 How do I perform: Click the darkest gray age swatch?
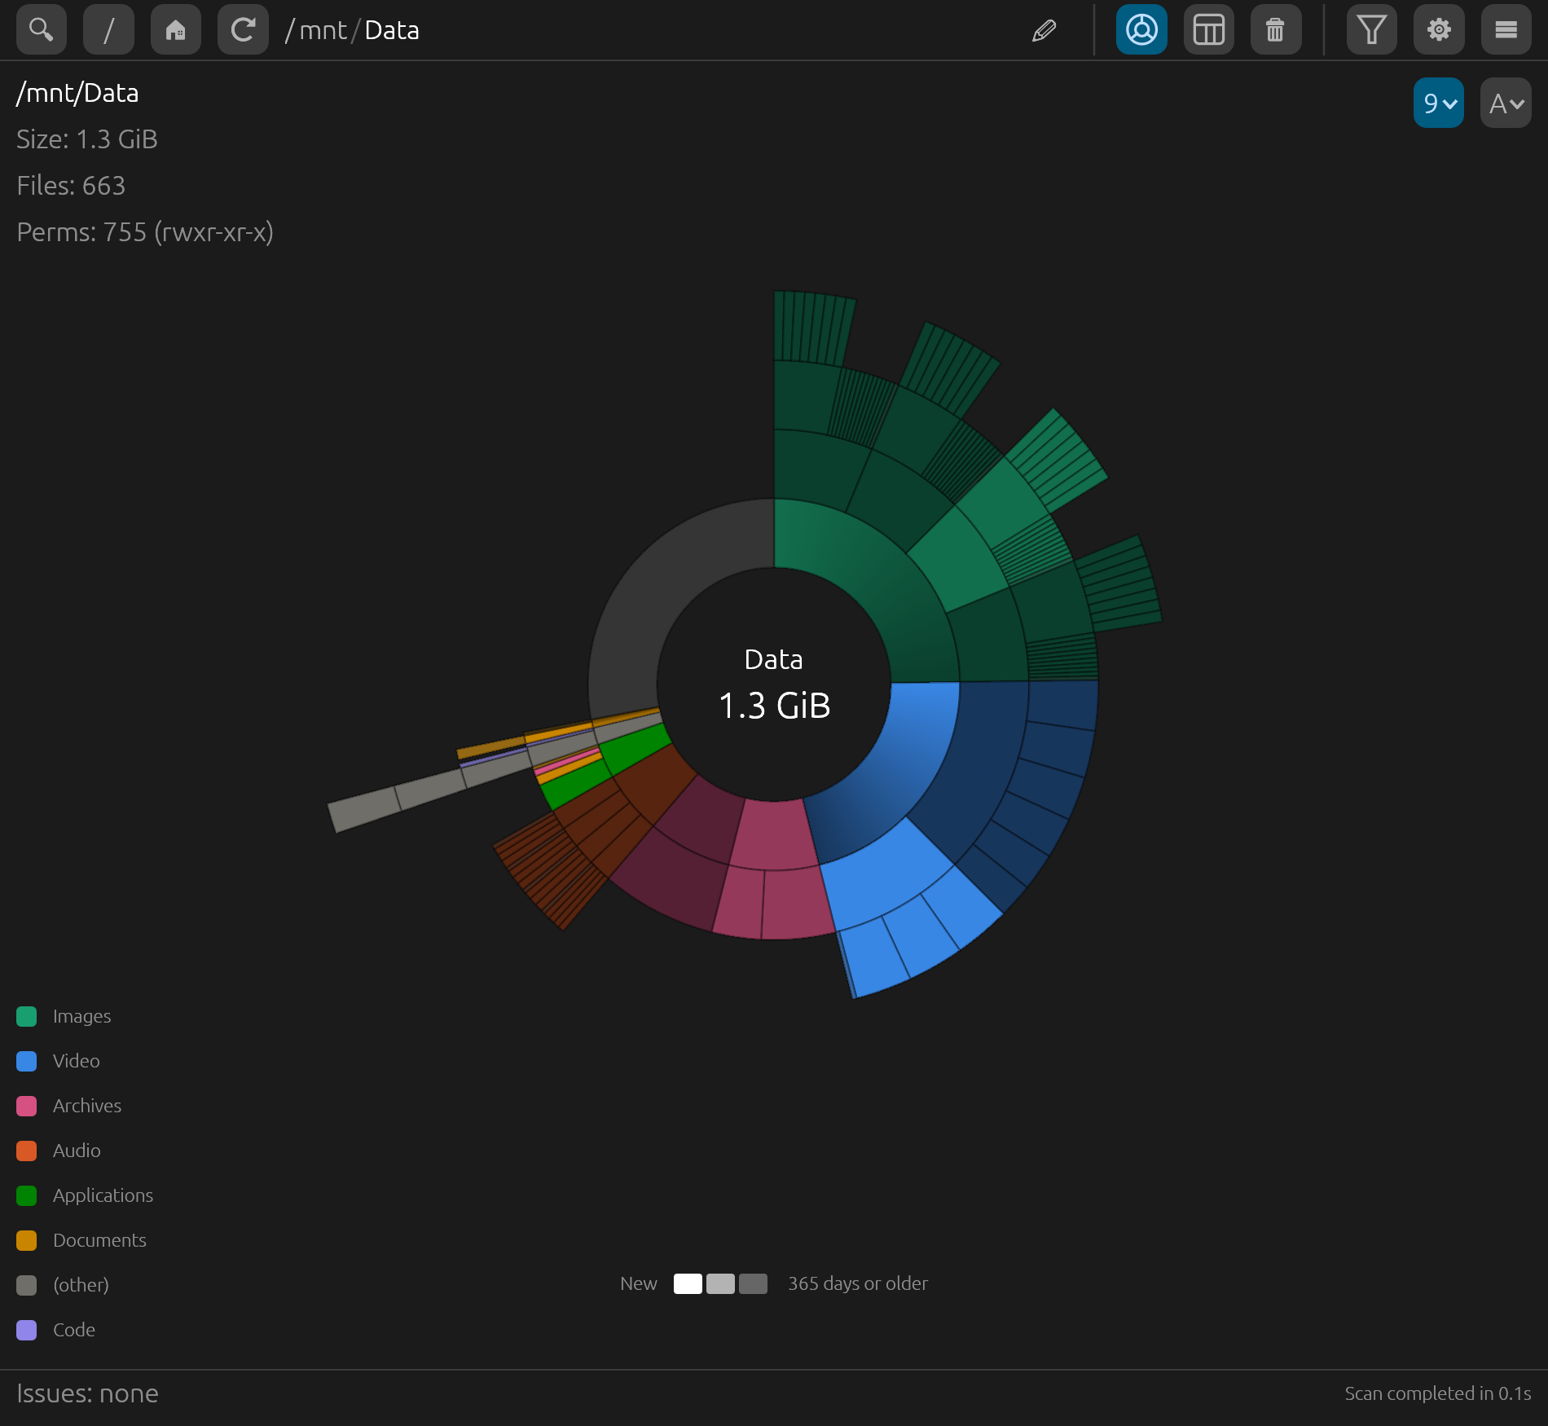753,1283
